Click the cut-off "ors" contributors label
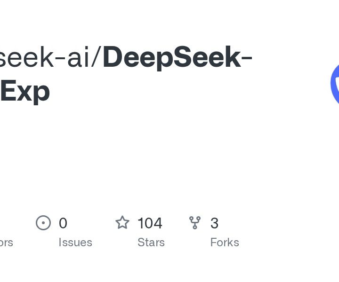 coord(6,243)
